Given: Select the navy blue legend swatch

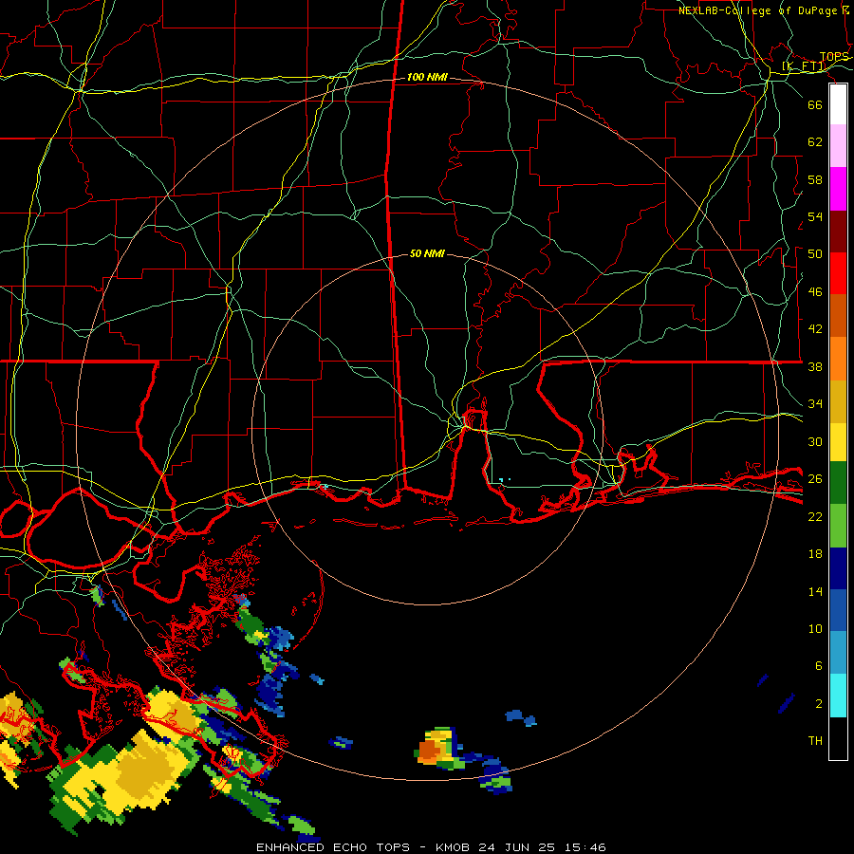Looking at the screenshot, I should [x=838, y=568].
